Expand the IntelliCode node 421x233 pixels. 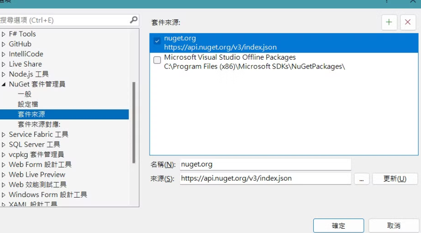(x=3, y=54)
